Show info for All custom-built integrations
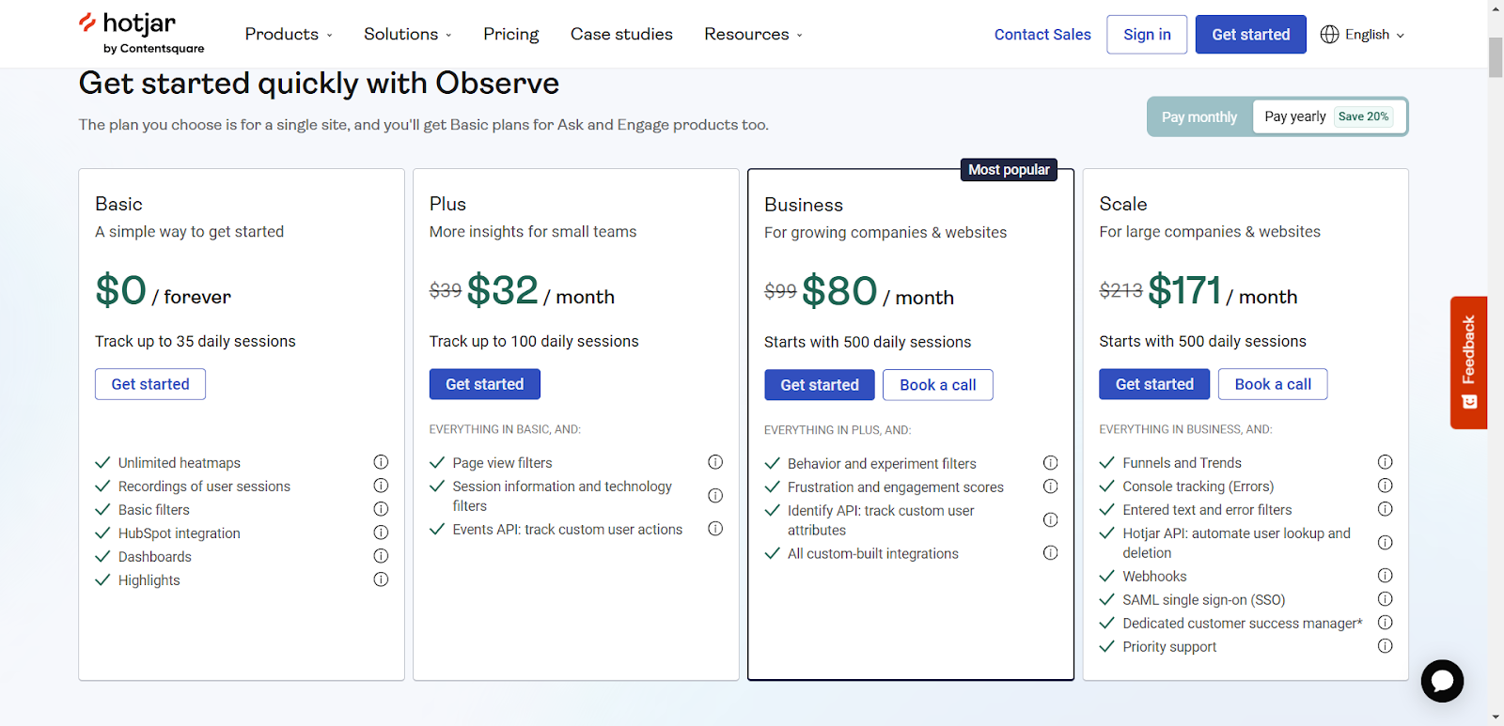The width and height of the screenshot is (1504, 726). (x=1051, y=553)
